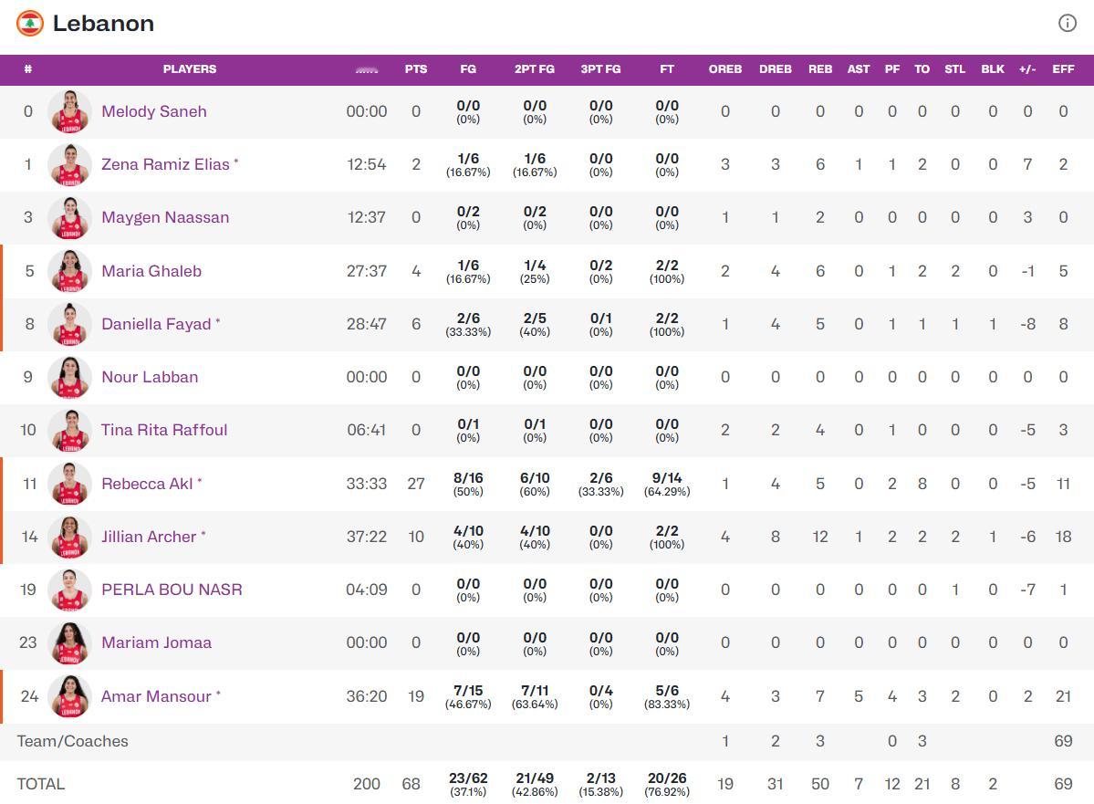Open Melody Saneh's player profile link
The height and width of the screenshot is (804, 1094).
[x=154, y=111]
